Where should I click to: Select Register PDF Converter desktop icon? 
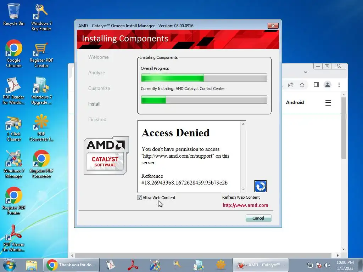coord(41,164)
